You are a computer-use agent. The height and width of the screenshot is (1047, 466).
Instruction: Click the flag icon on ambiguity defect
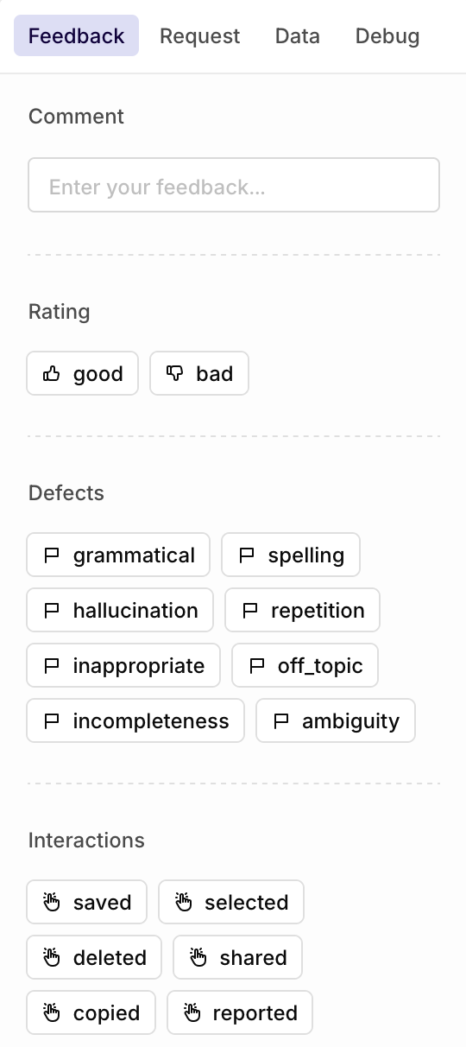pyautogui.click(x=280, y=720)
